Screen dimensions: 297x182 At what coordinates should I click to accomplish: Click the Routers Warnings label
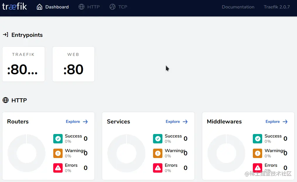pos(75,151)
